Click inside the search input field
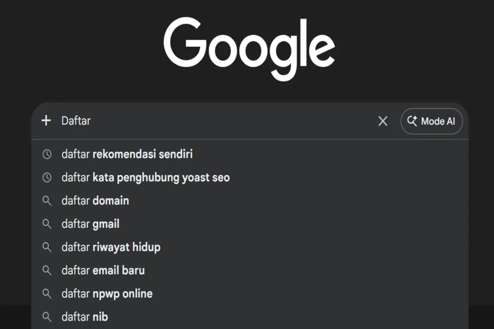The width and height of the screenshot is (494, 329). point(193,121)
